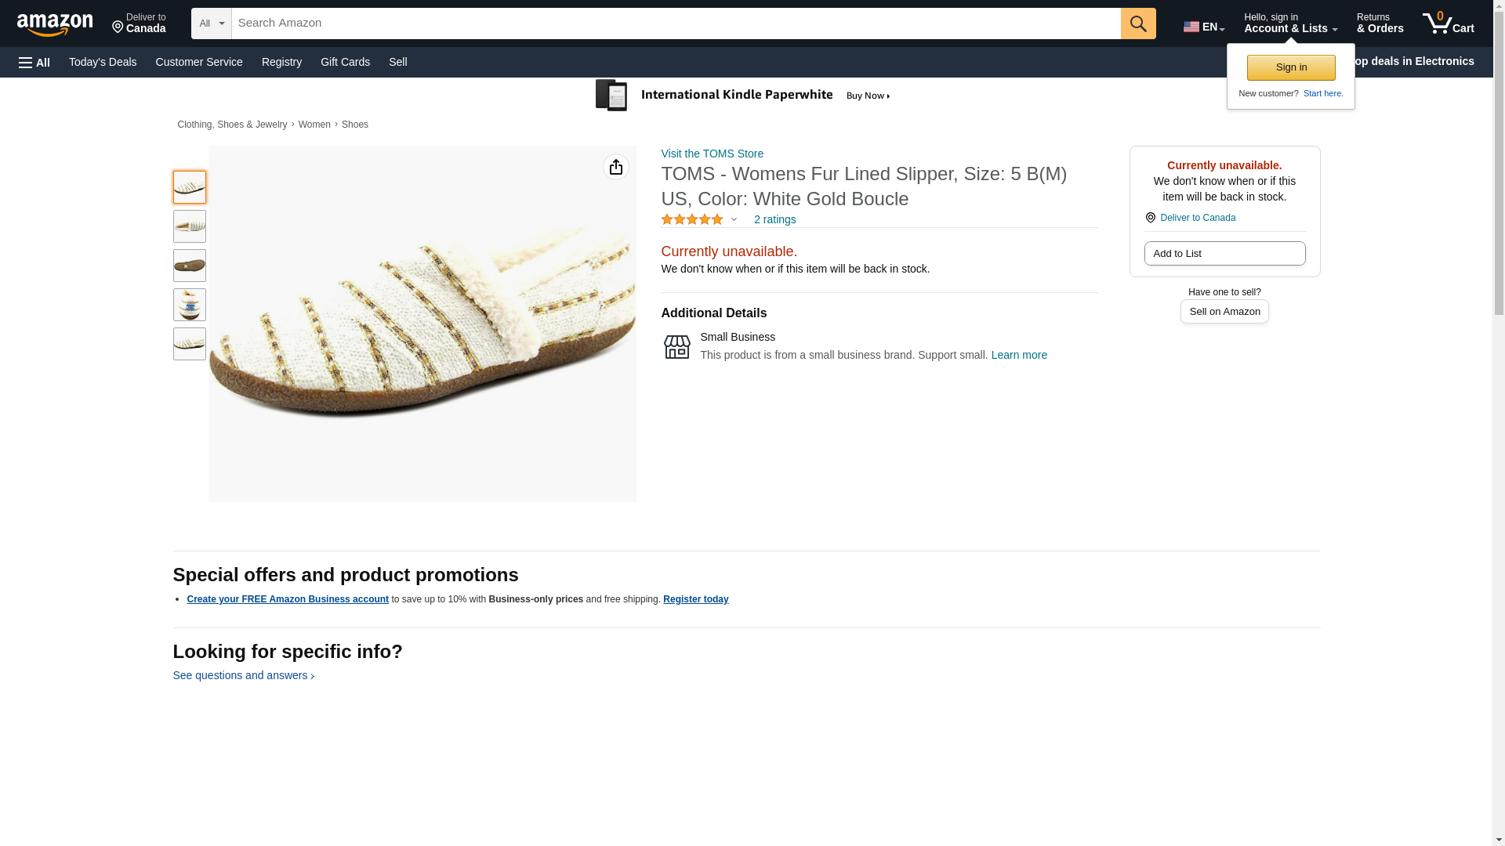
Task: Click inside the Search Amazon field
Action: [x=676, y=23]
